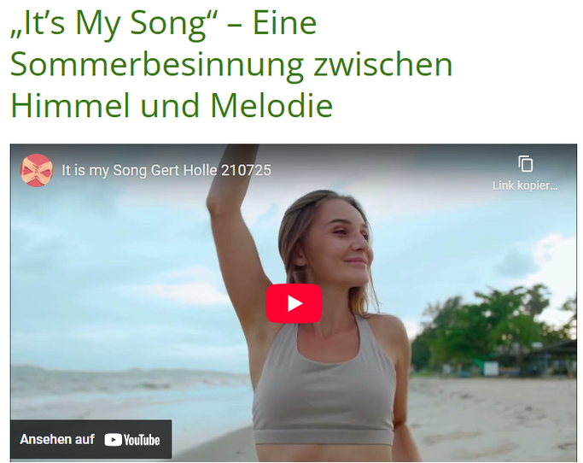Click the copy link icon
The width and height of the screenshot is (583, 463).
[x=525, y=164]
